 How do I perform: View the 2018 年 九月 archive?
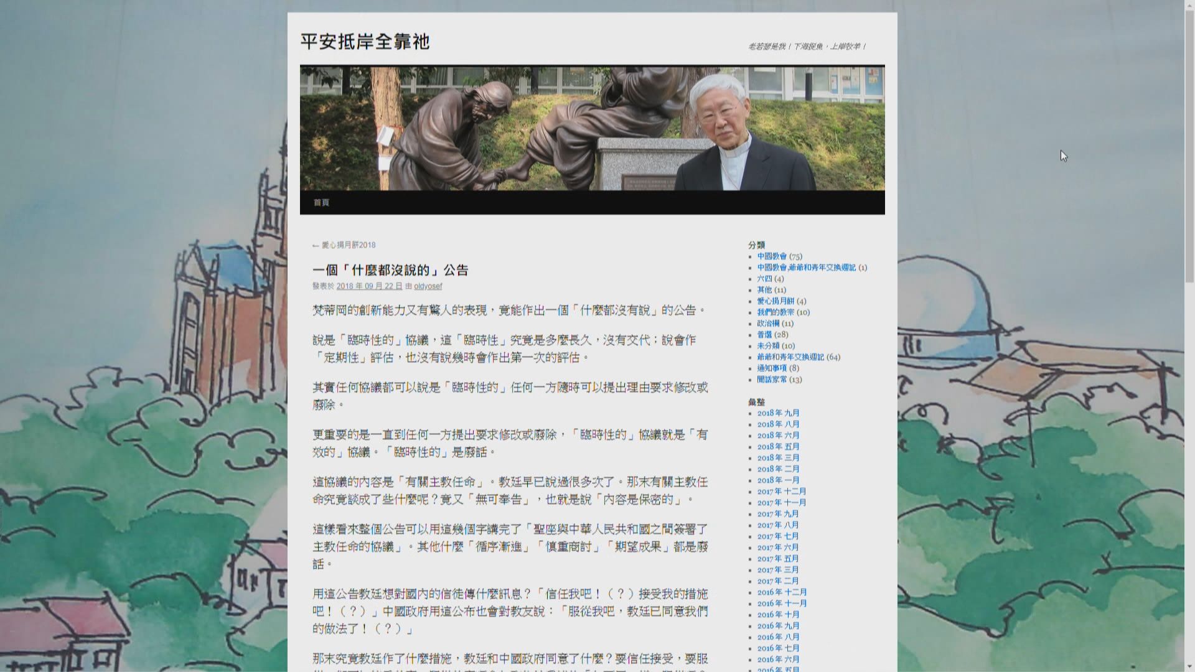779,413
